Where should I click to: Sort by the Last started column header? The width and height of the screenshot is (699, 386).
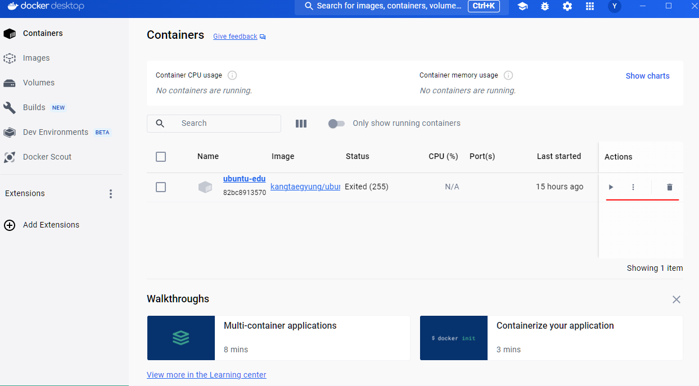(x=559, y=157)
